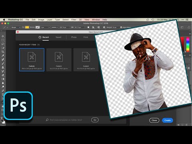Switch to the Saved tab
Screen dimensions: 192x144
pyautogui.click(x=58, y=37)
